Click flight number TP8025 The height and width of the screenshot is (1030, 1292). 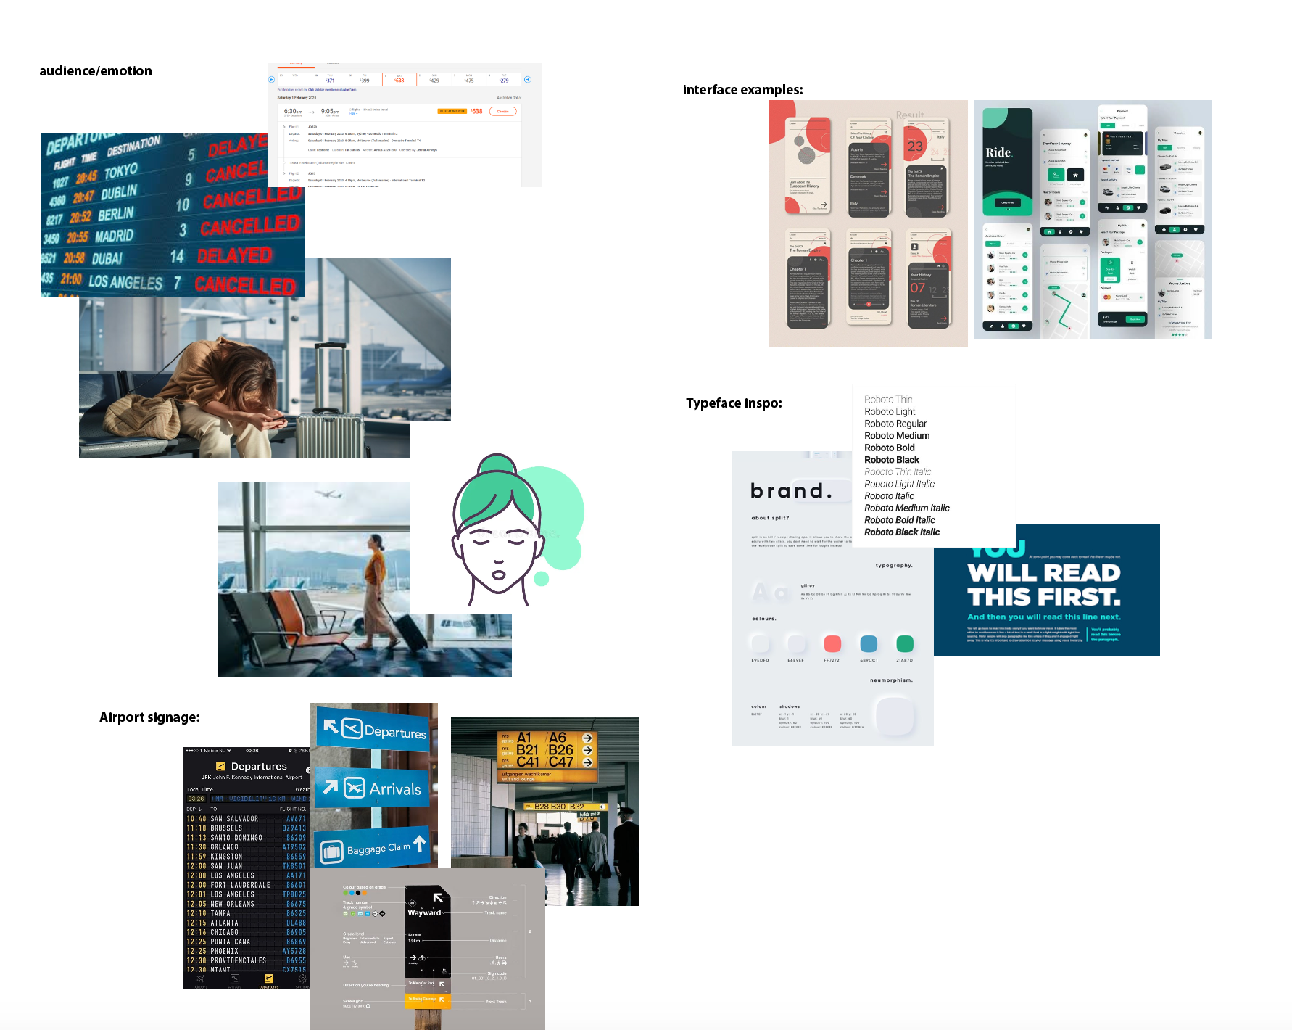[294, 894]
